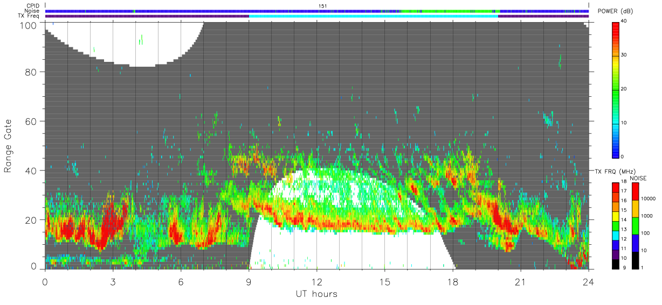This screenshot has height=305, width=662.
Task: Click the 3 tick on the UT axis
Action: pyautogui.click(x=113, y=281)
